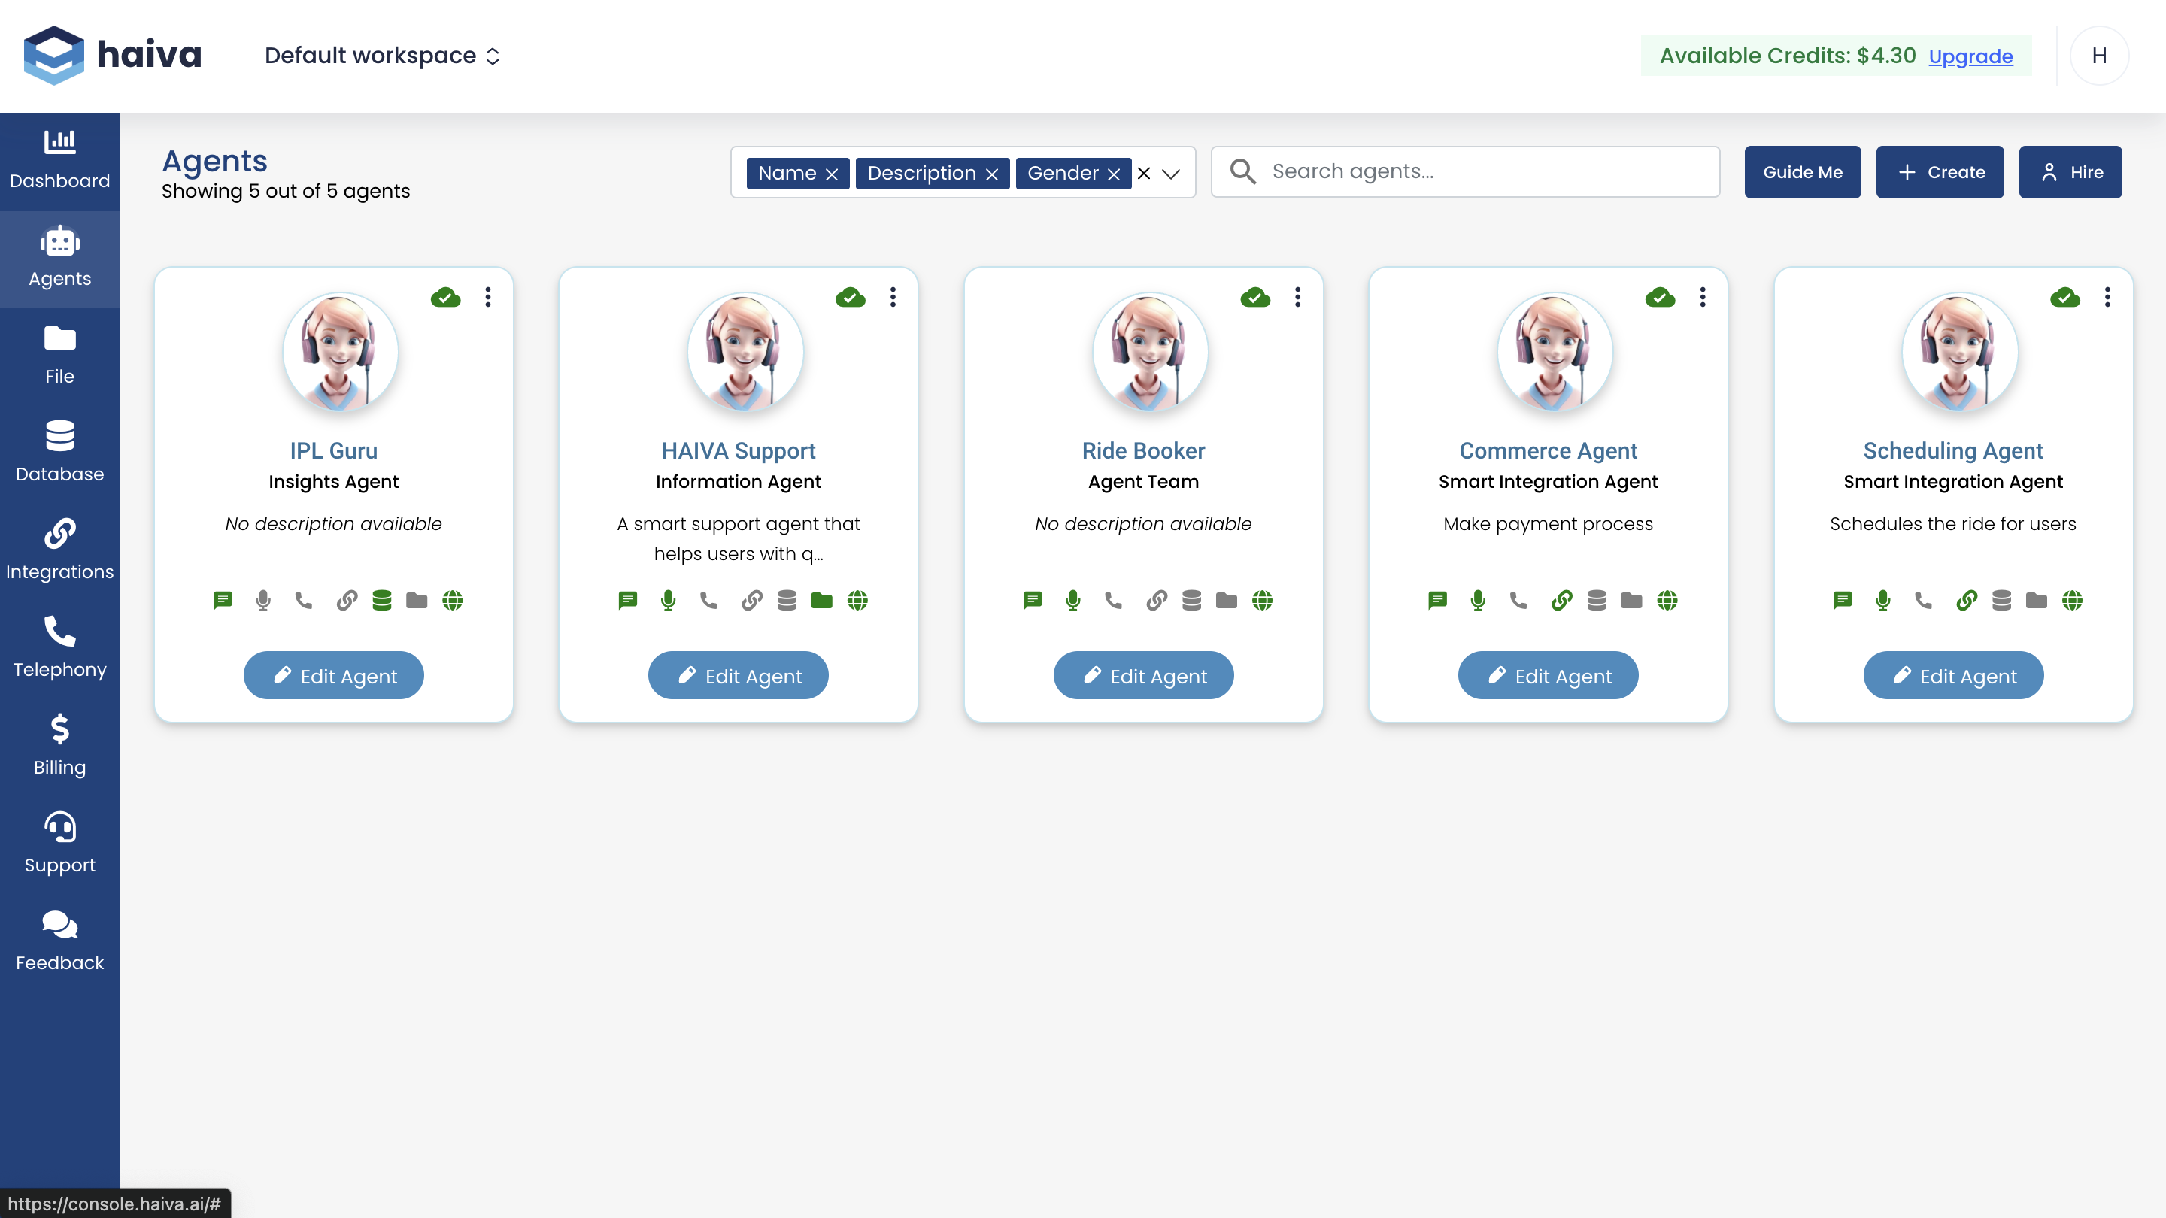Click the Upgrade credits link
The width and height of the screenshot is (2166, 1218).
(1970, 56)
